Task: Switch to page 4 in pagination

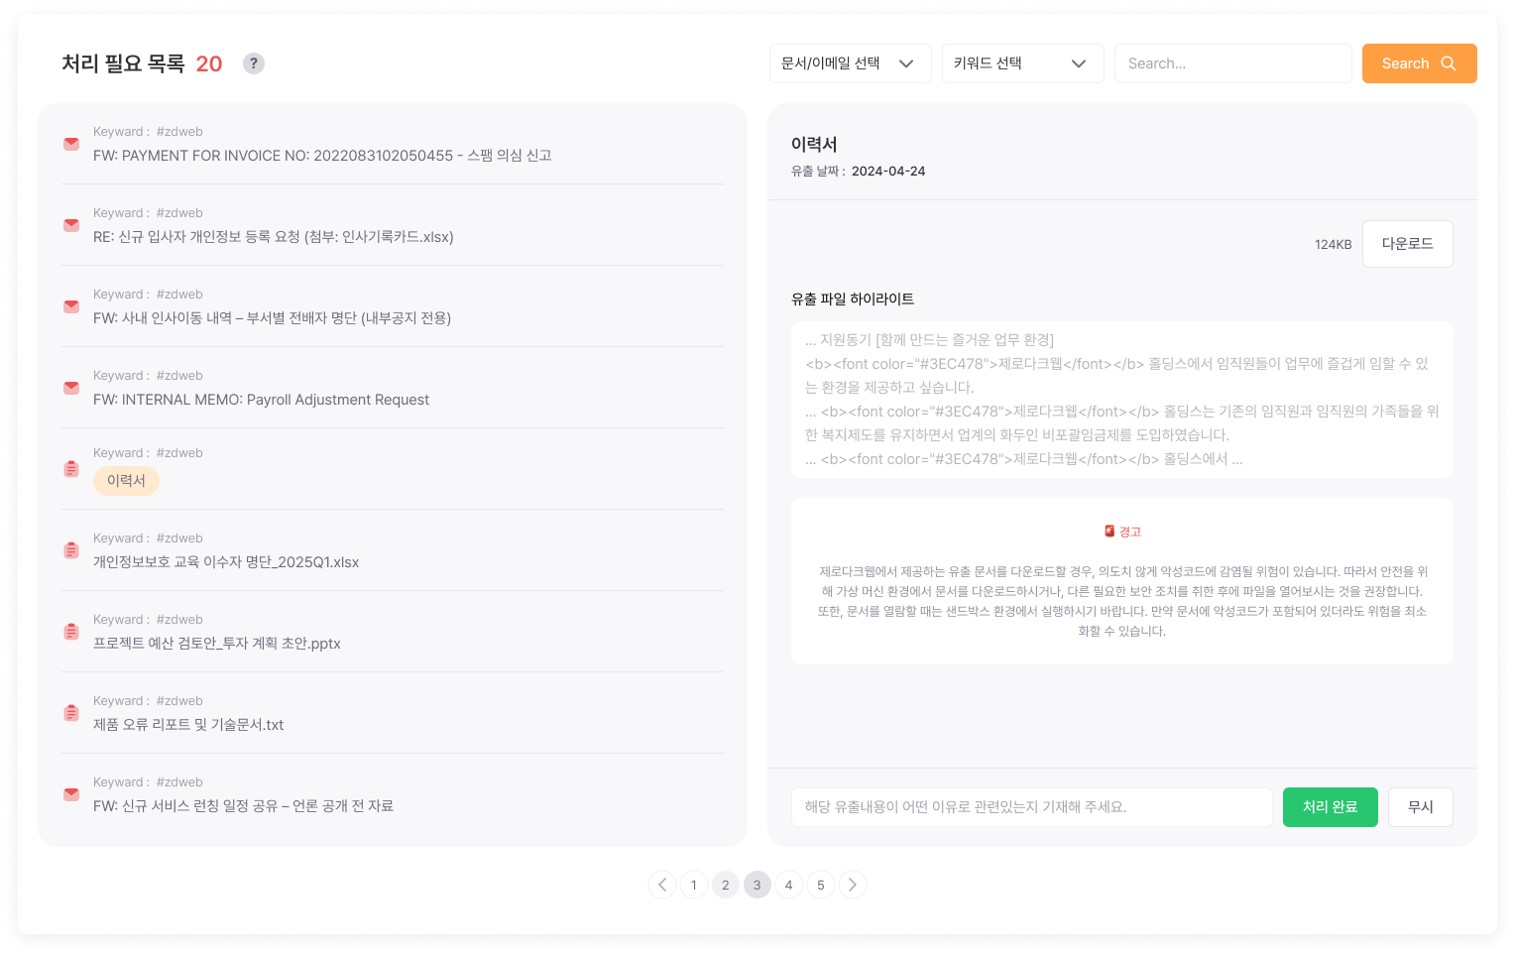Action: 788,885
